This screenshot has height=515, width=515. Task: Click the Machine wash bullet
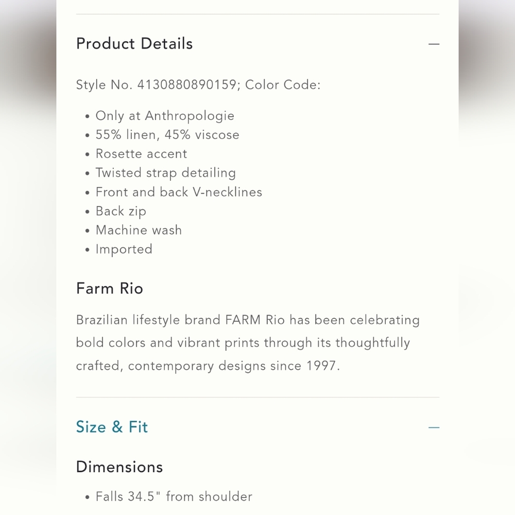(139, 230)
